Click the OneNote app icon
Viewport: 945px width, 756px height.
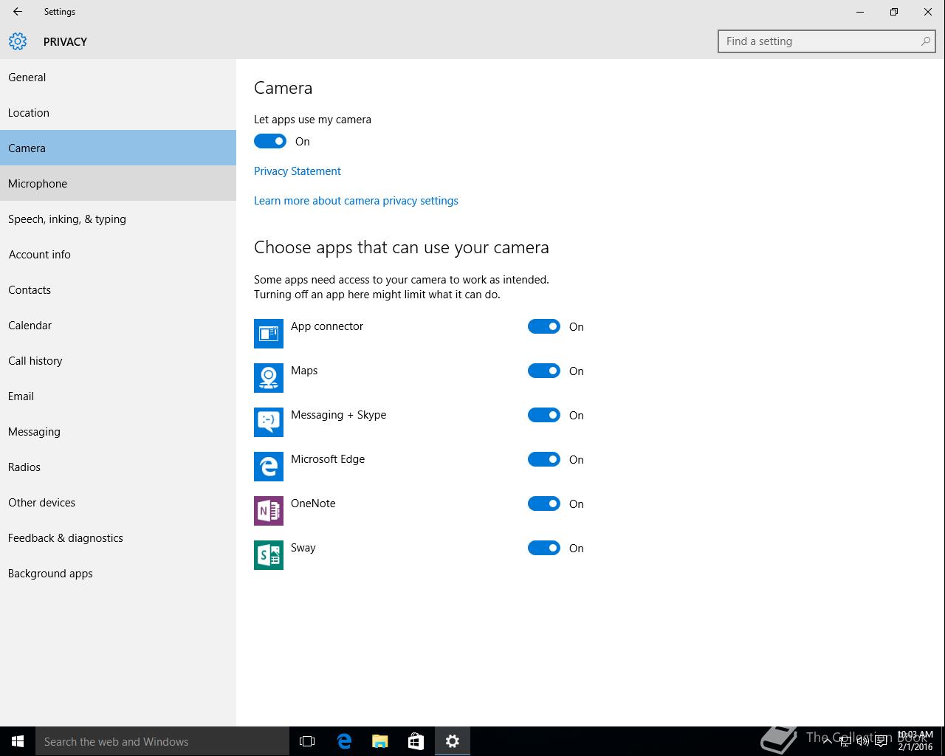click(268, 511)
